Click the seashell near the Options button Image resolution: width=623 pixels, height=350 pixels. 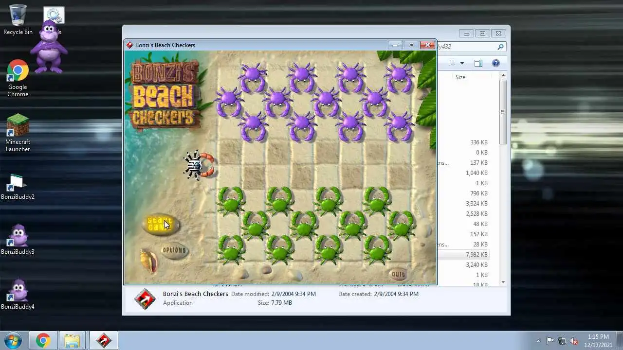pyautogui.click(x=148, y=262)
